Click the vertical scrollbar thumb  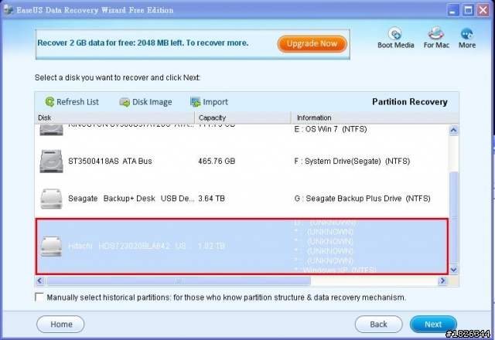454,217
